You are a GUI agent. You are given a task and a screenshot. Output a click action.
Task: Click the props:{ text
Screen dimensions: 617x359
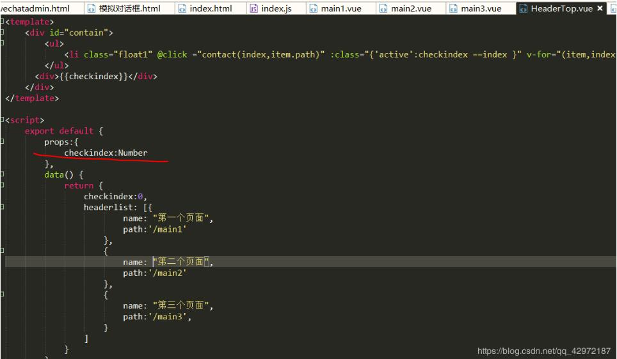[x=61, y=142]
